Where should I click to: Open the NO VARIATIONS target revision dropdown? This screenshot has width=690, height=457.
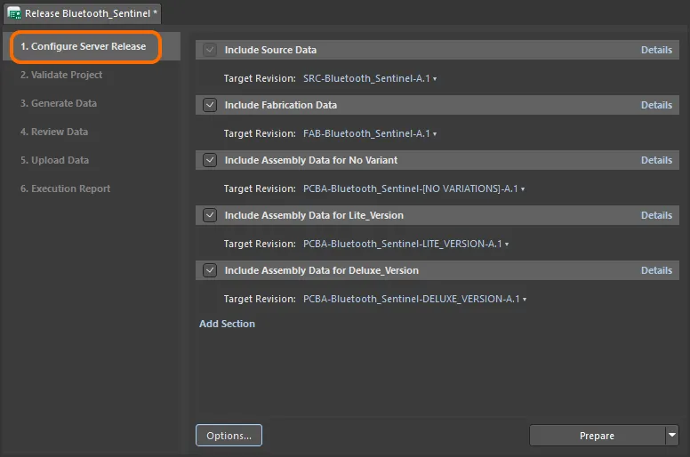click(414, 188)
